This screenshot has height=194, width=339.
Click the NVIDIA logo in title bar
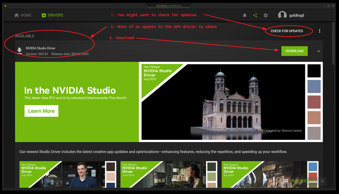pos(5,6)
